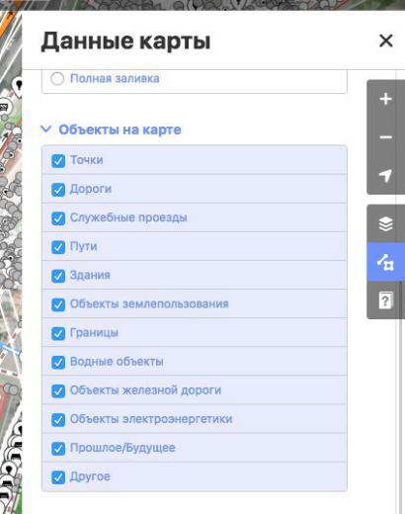Select the Полная заливка radio button
The width and height of the screenshot is (405, 514).
(x=57, y=79)
